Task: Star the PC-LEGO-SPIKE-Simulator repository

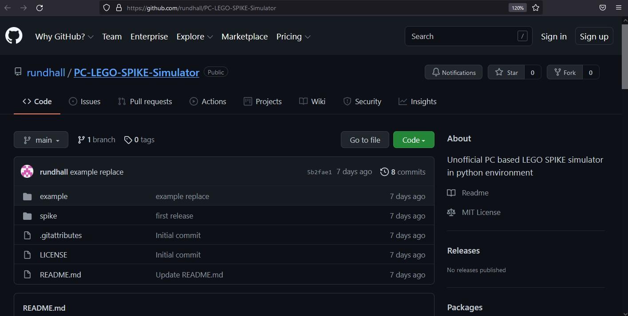Action: click(506, 72)
